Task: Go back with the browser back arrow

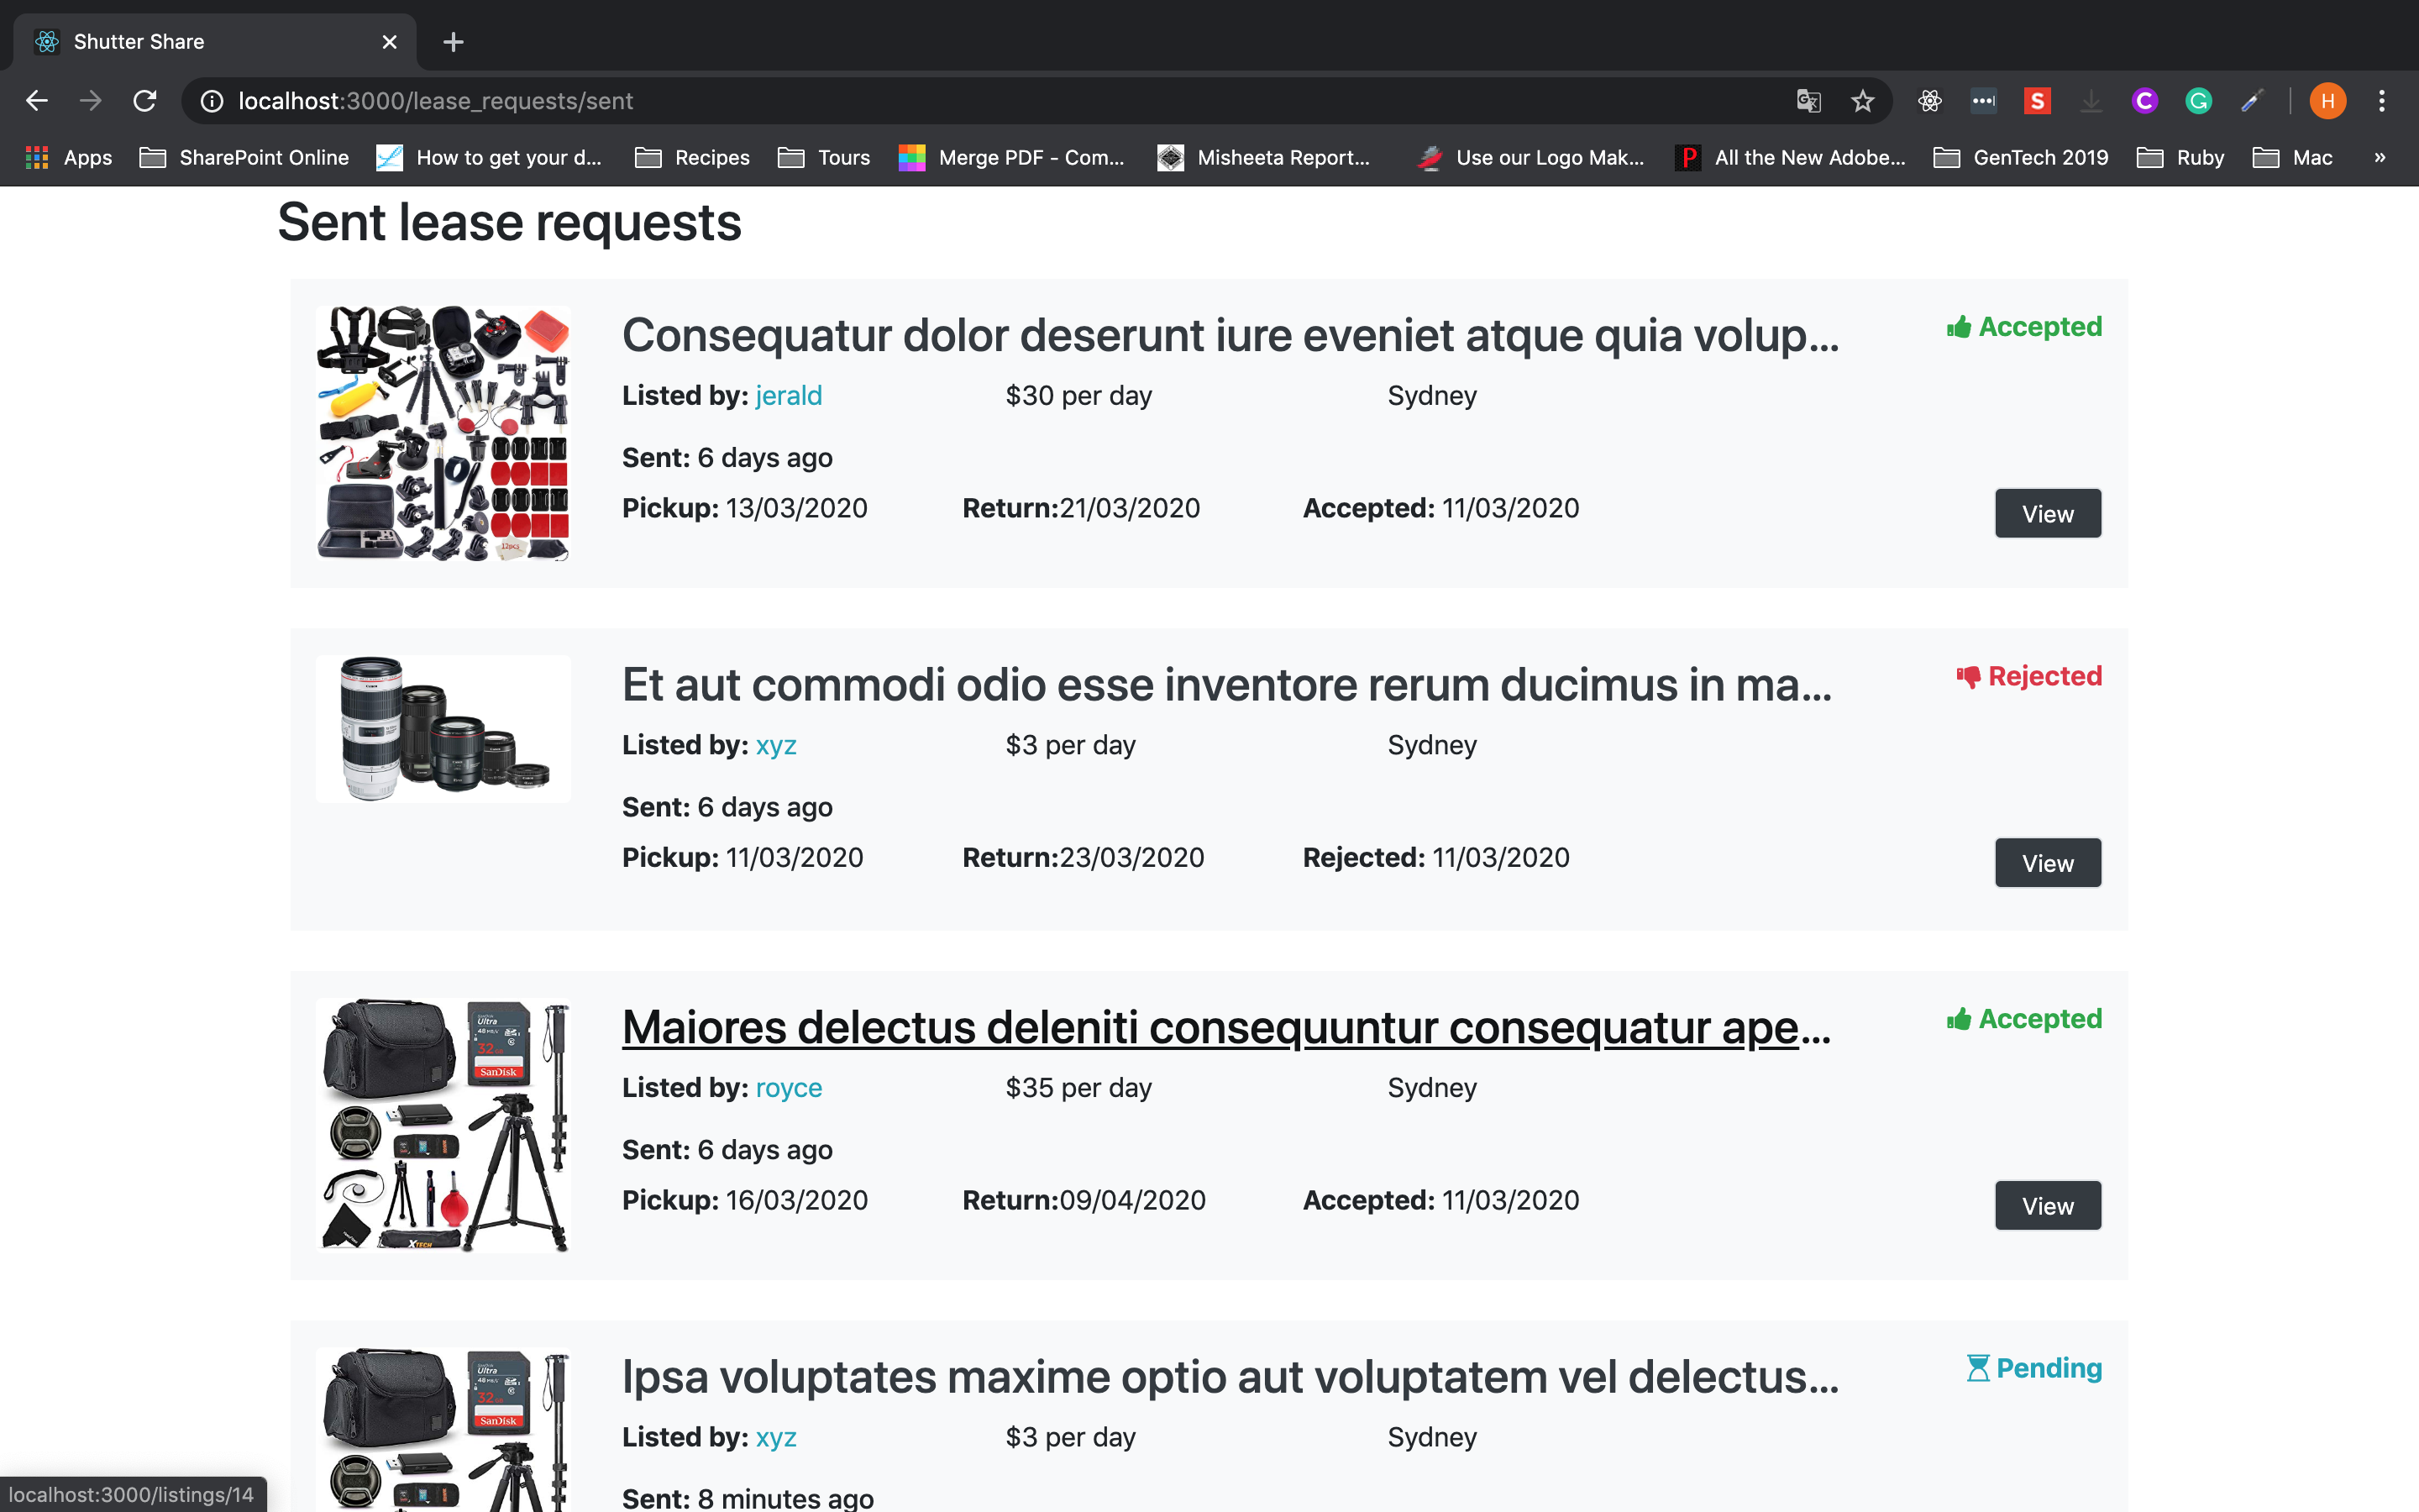Action: click(37, 101)
